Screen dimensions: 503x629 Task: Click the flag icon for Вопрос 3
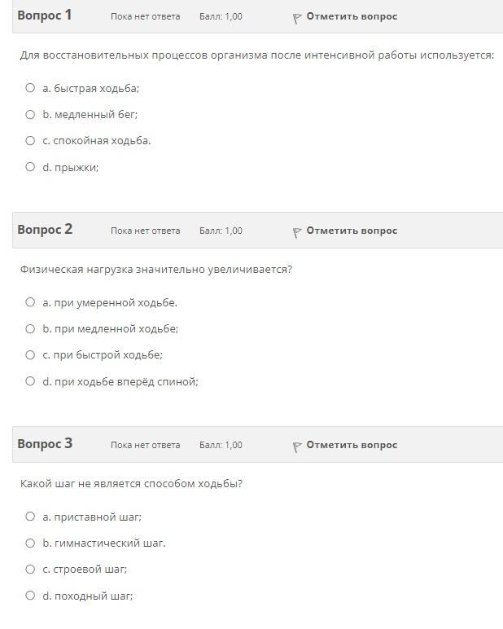297,446
